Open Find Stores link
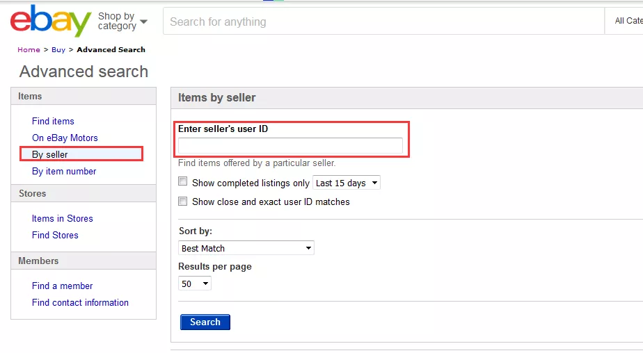The height and width of the screenshot is (353, 643). [x=55, y=235]
